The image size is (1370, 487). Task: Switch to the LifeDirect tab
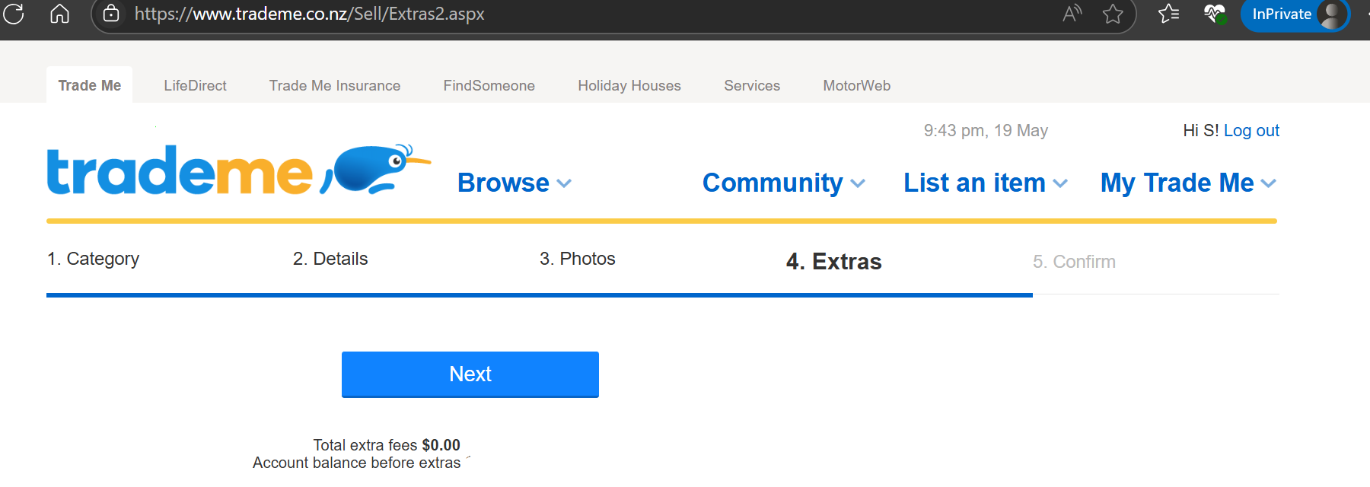click(x=195, y=86)
